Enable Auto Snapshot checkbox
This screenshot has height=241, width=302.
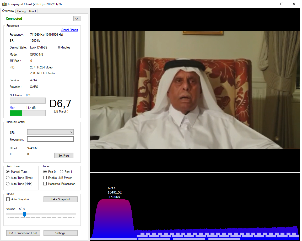[8, 199]
